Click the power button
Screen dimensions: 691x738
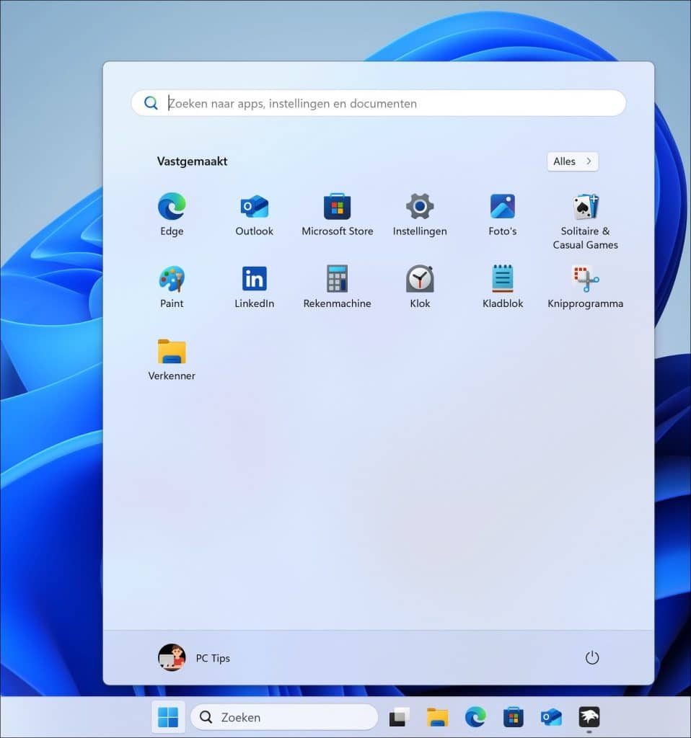(x=591, y=658)
